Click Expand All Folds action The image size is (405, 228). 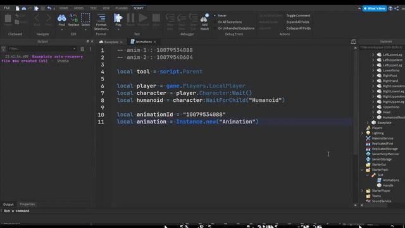(x=297, y=22)
